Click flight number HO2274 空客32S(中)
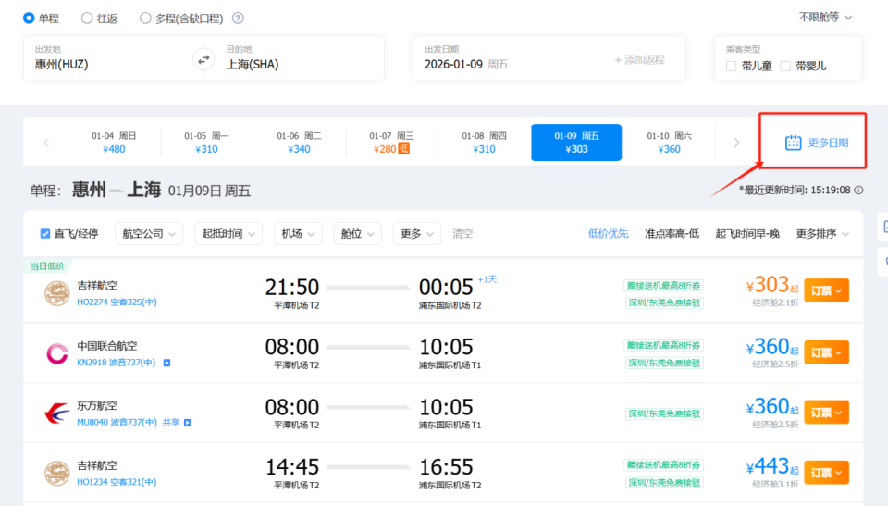Image resolution: width=888 pixels, height=506 pixels. (x=117, y=302)
